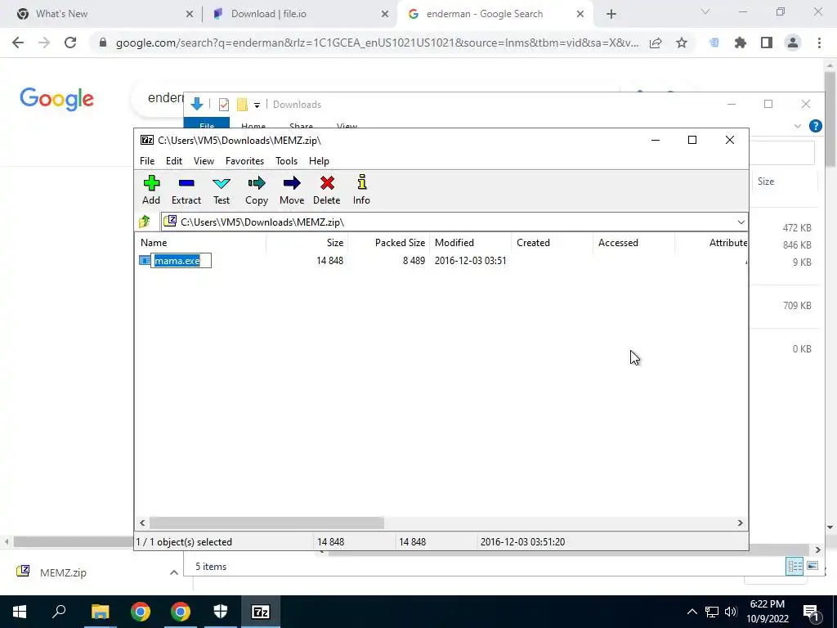837x628 pixels.
Task: Click the 8 489 packed size value
Action: (x=414, y=261)
